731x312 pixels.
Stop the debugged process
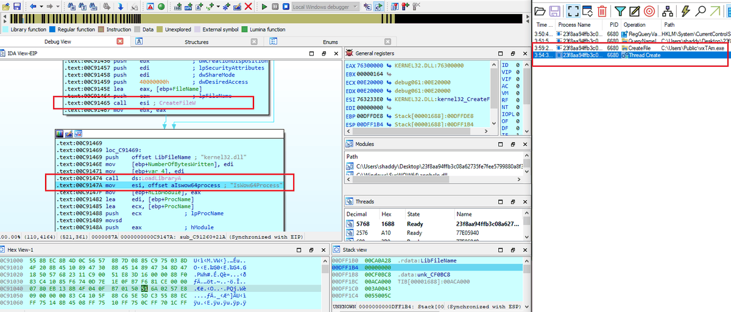(285, 6)
